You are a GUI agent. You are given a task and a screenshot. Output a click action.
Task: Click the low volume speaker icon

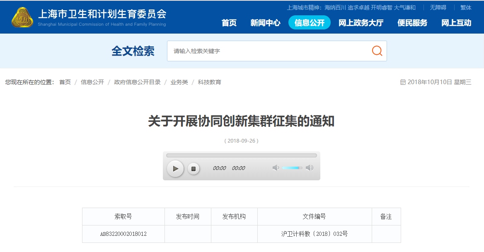pyautogui.click(x=276, y=168)
